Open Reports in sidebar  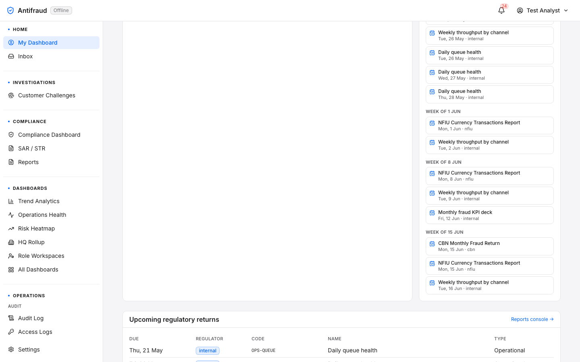pyautogui.click(x=51, y=162)
